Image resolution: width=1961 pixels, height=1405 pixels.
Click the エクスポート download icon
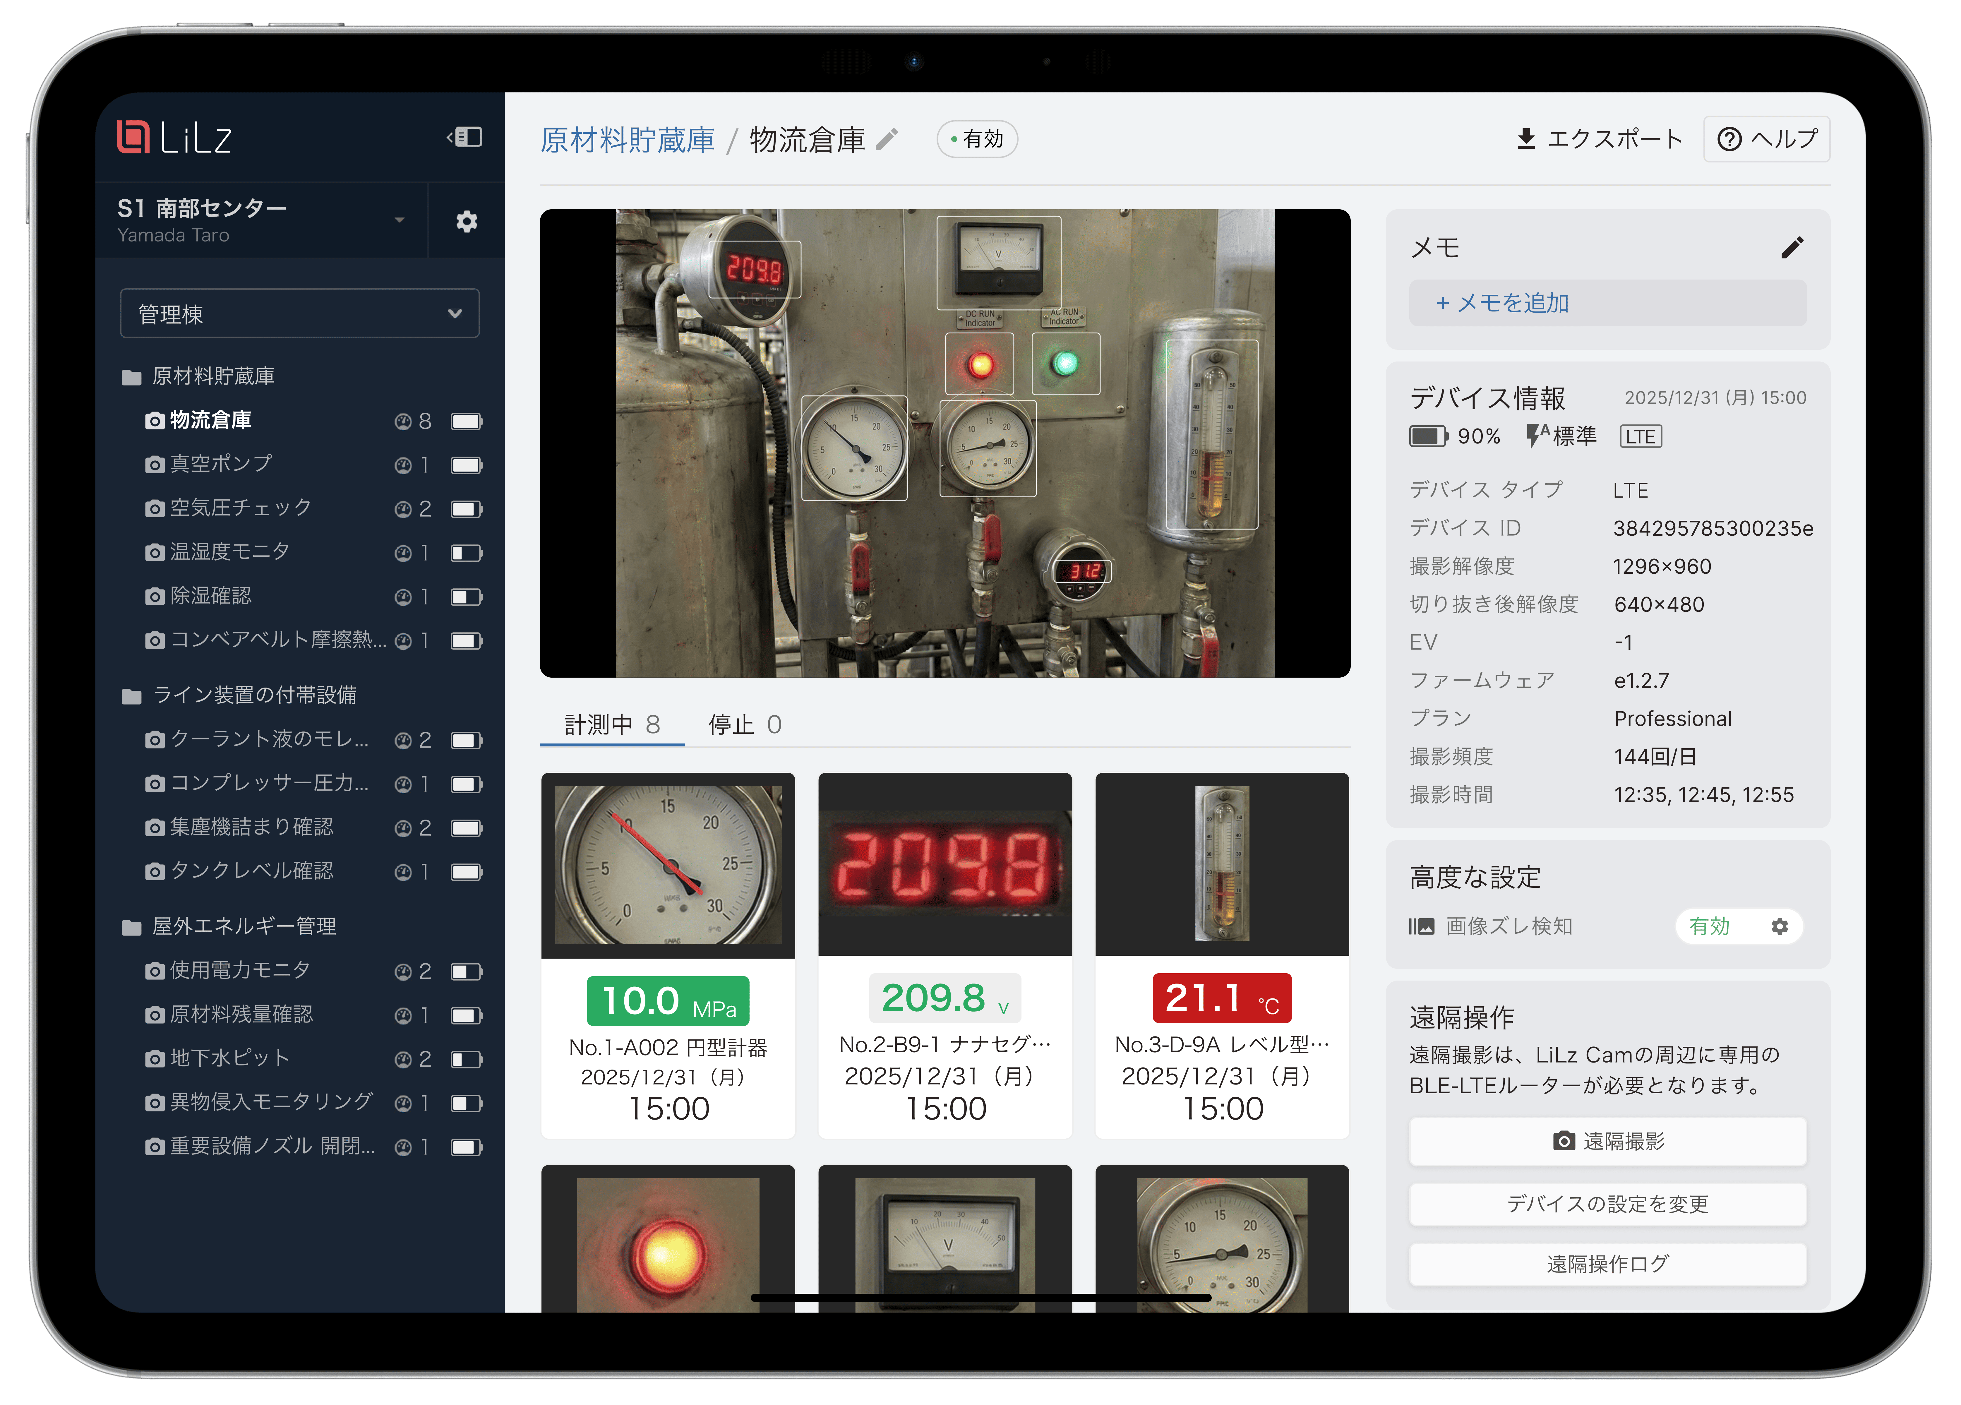point(1526,139)
